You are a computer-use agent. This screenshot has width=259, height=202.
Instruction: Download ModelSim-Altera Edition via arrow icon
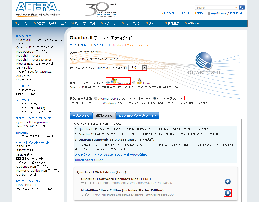pos(228,193)
